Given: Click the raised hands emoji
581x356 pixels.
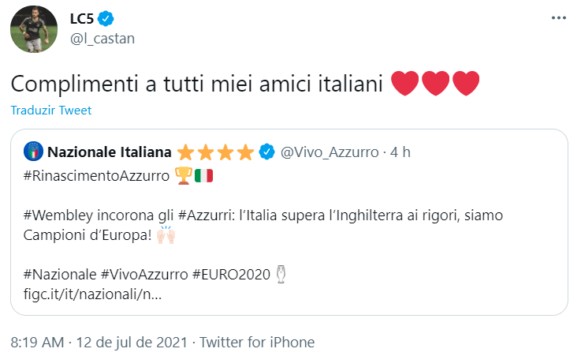Looking at the screenshot, I should (x=166, y=234).
